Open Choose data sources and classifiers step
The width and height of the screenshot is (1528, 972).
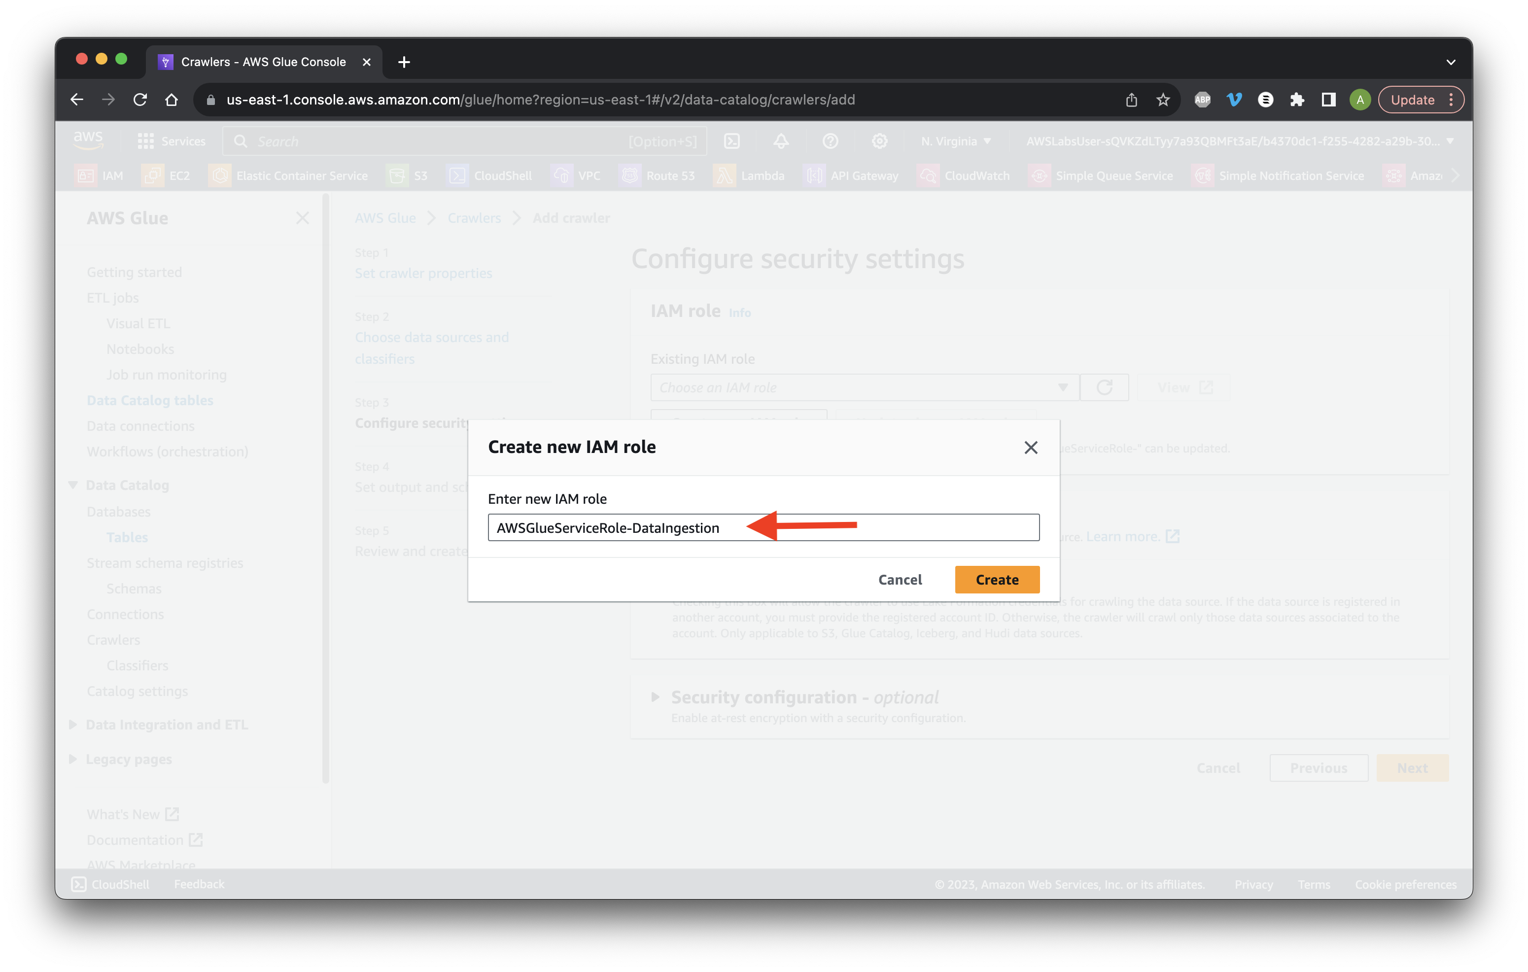coord(431,347)
